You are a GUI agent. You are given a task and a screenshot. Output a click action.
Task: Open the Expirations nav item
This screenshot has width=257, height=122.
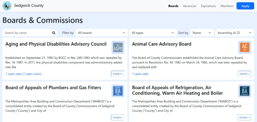(x=208, y=6)
